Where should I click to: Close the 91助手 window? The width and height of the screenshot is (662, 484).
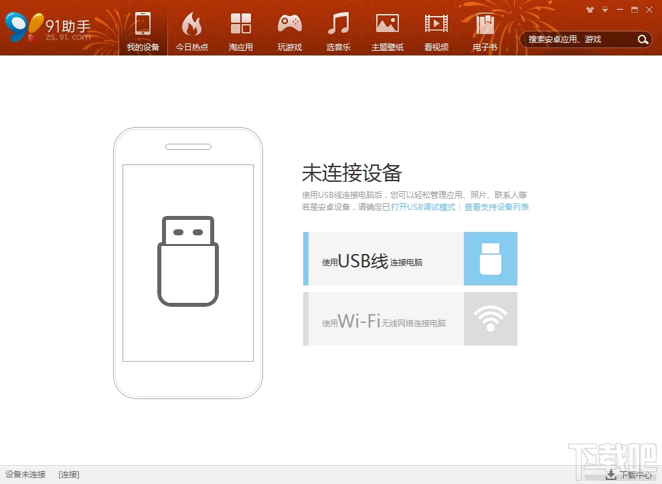point(649,10)
